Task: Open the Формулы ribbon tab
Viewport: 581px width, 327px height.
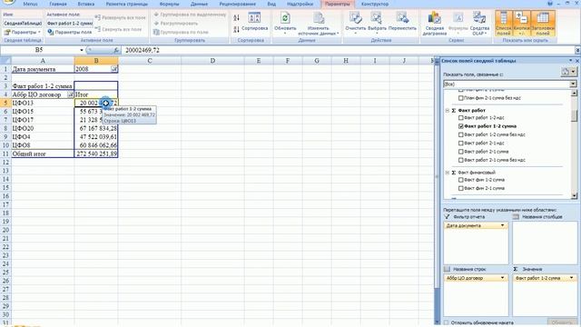Action: tap(170, 4)
